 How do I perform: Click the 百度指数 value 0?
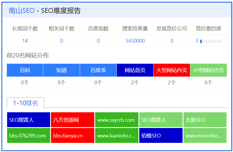pyautogui.click(x=98, y=41)
